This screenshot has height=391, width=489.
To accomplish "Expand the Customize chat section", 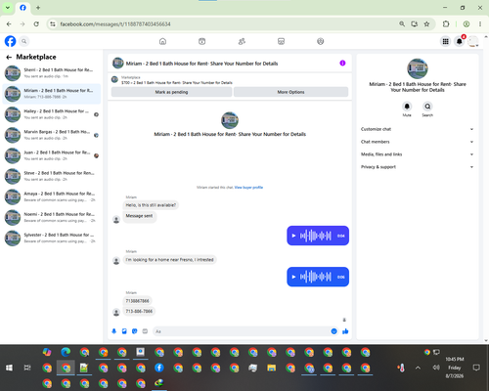I will tap(418, 129).
